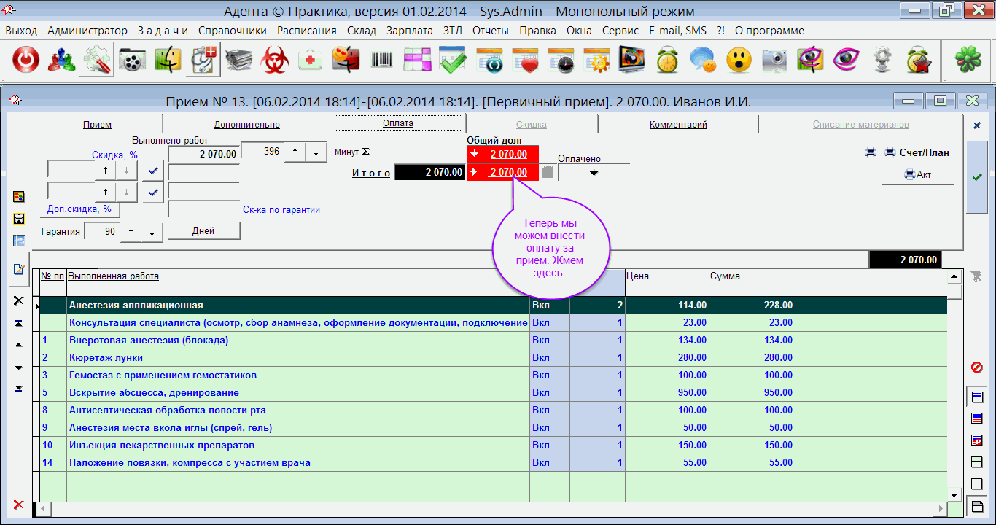Click the green ICQ flower icon
Image resolution: width=996 pixels, height=525 pixels.
coord(969,61)
